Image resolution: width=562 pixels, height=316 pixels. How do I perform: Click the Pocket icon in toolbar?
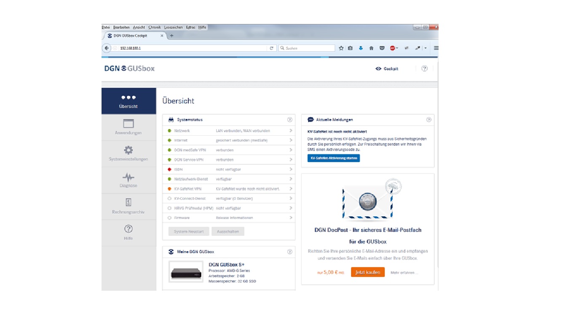point(382,48)
